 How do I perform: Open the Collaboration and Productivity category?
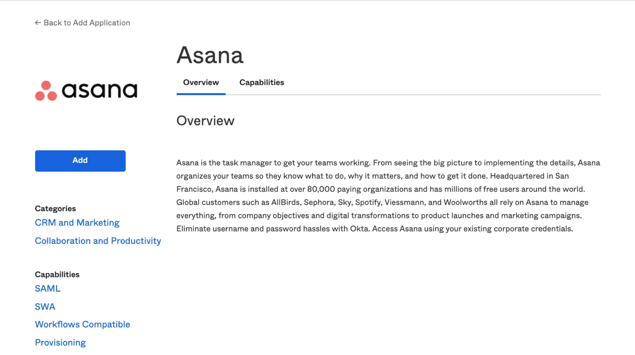98,240
